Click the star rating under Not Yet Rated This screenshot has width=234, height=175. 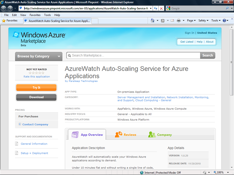coord(37,73)
